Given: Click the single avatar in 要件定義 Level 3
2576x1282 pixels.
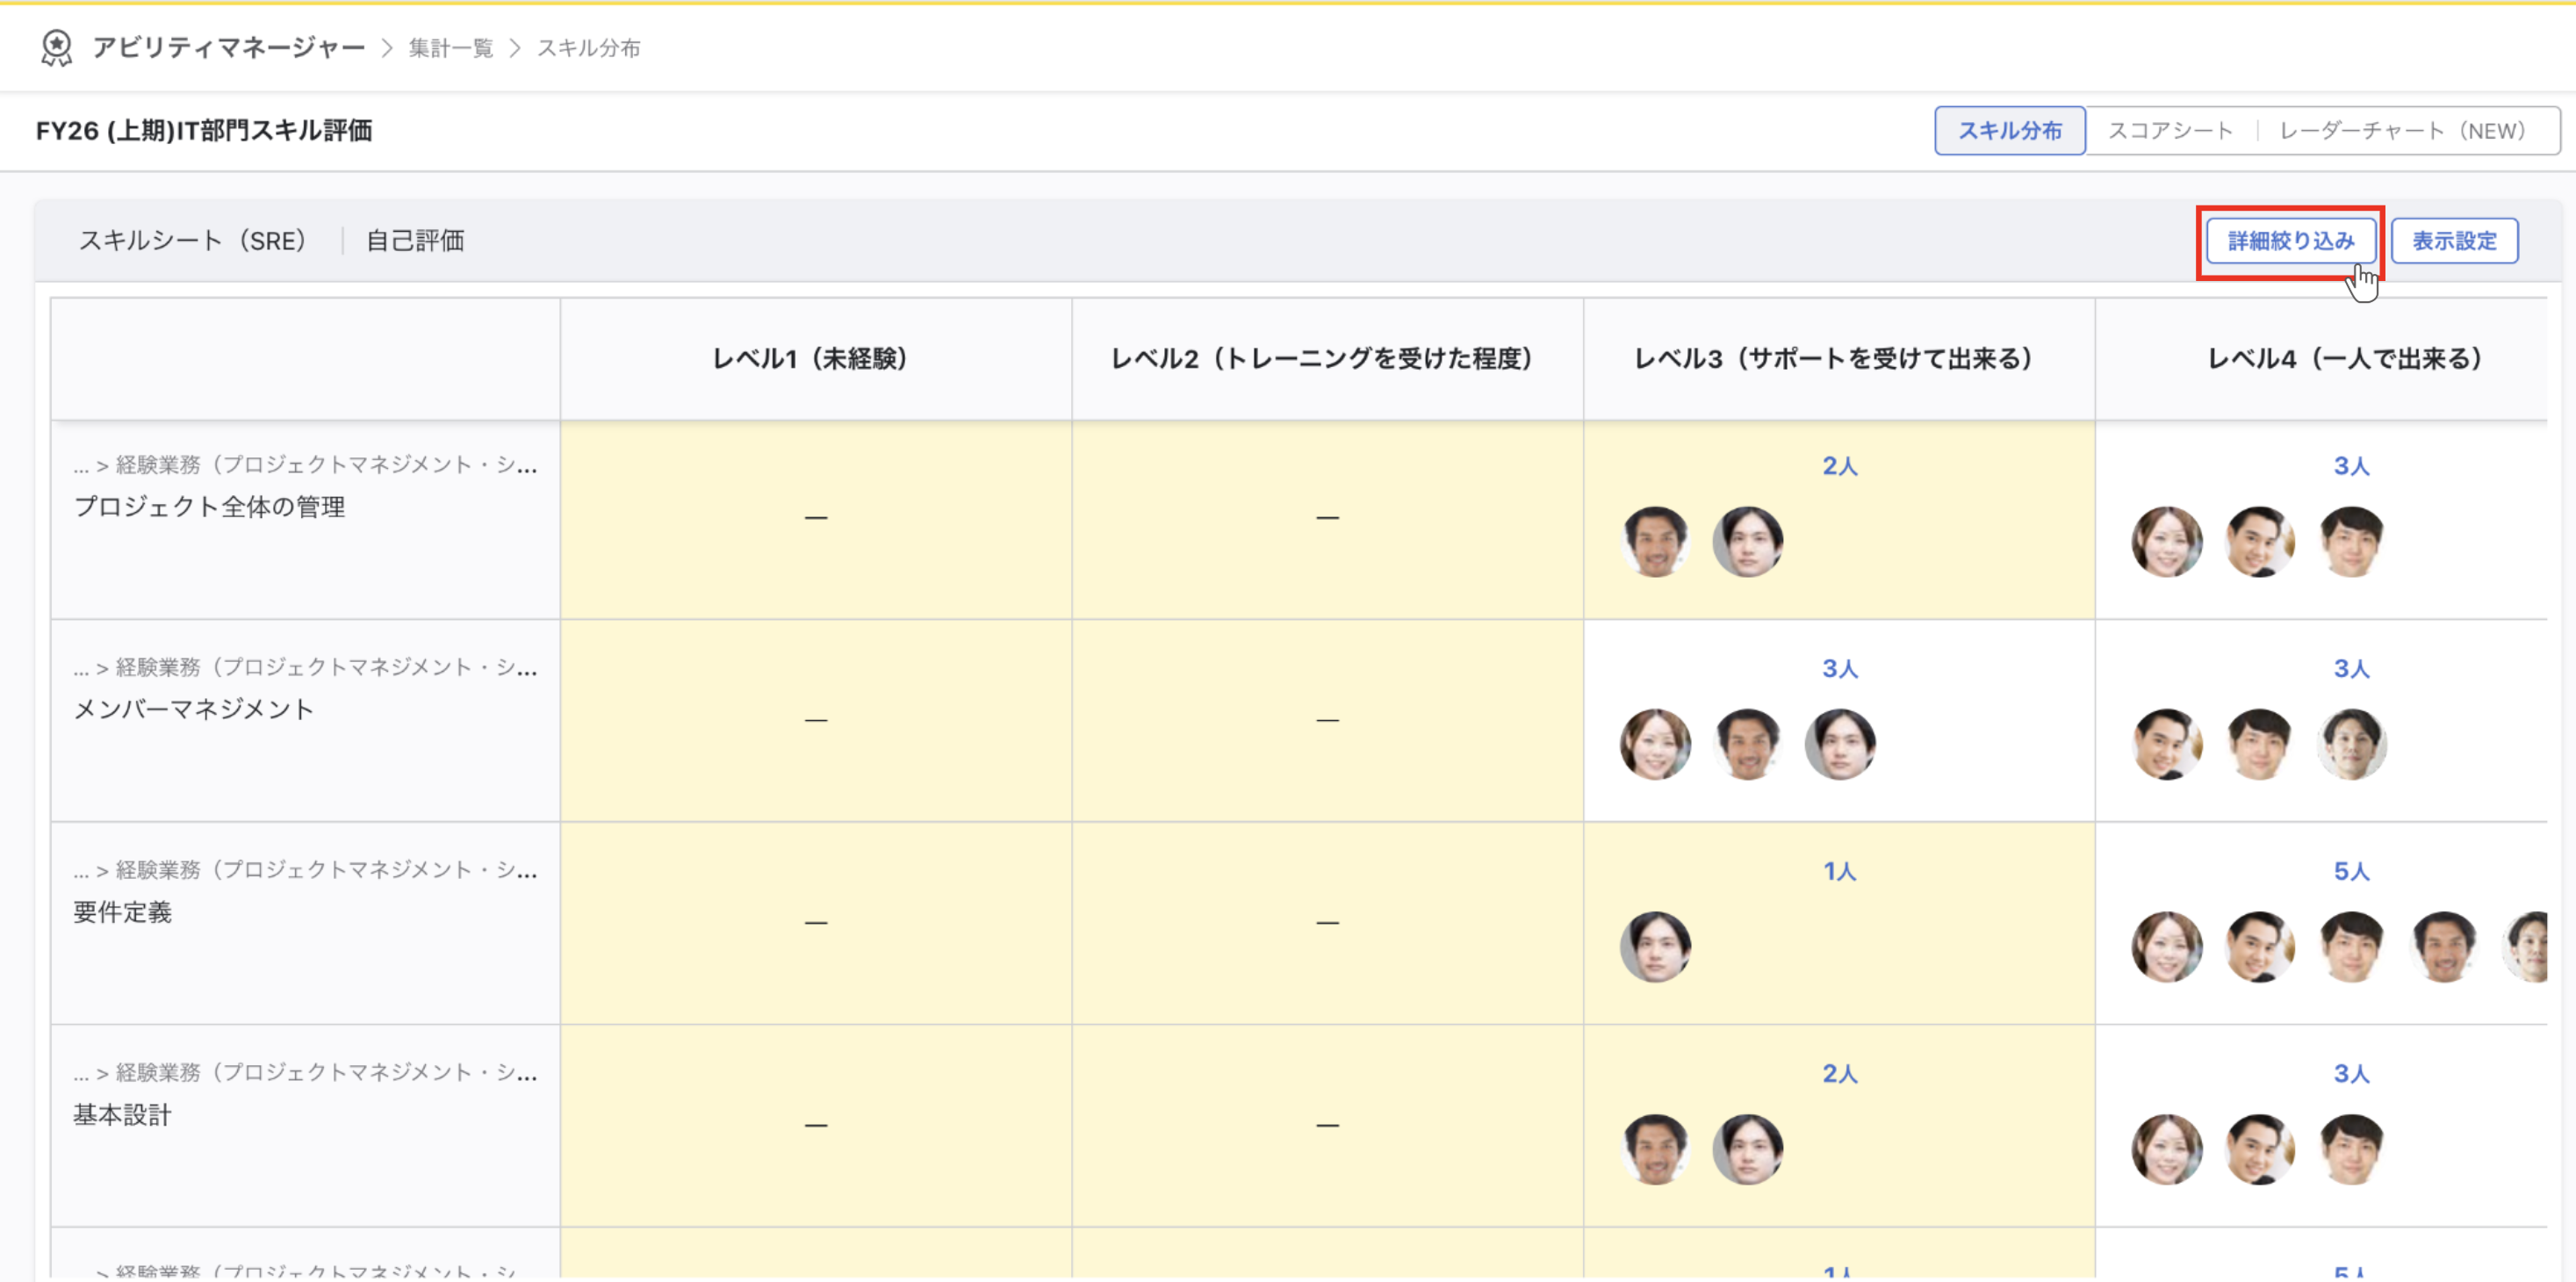Looking at the screenshot, I should 1656,947.
